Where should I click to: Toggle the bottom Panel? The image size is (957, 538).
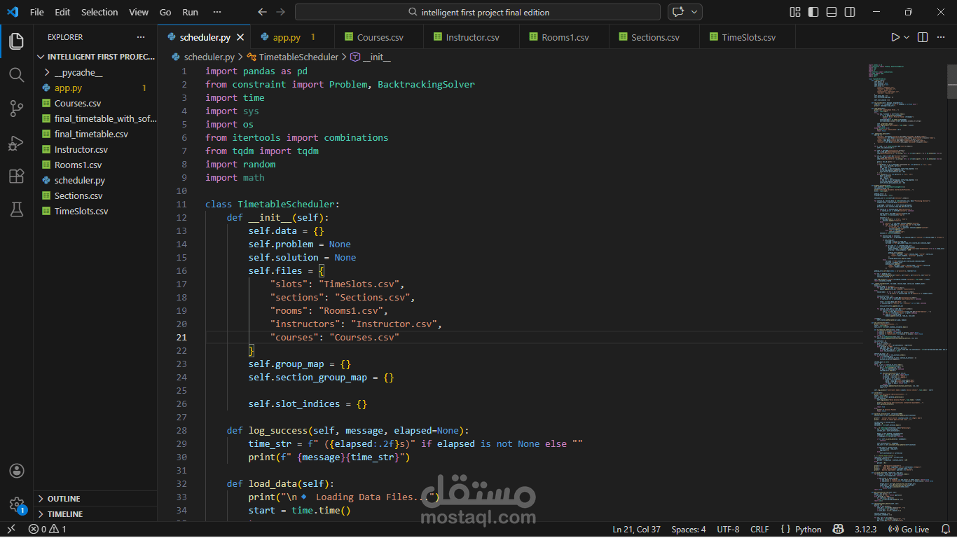(x=832, y=12)
